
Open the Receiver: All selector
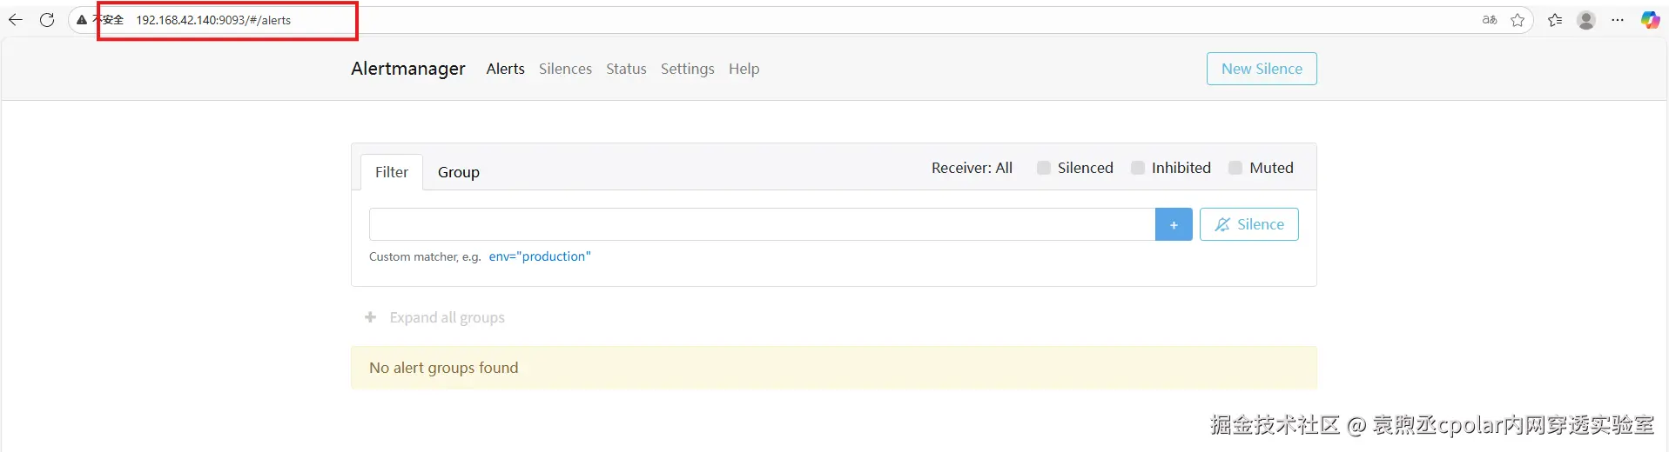click(972, 168)
